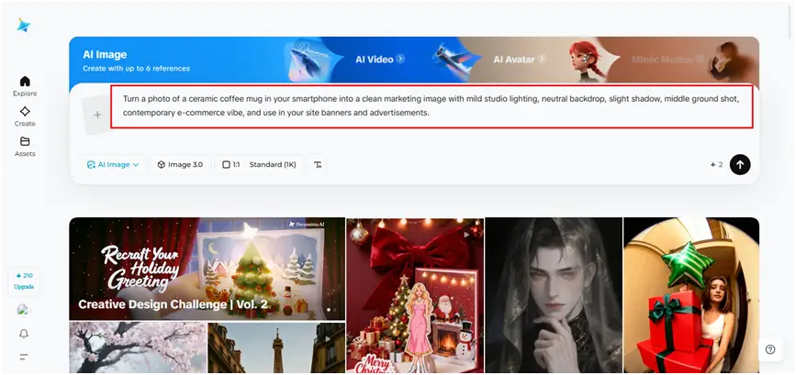The width and height of the screenshot is (796, 375).
Task: Click the help question mark icon
Action: pyautogui.click(x=769, y=349)
